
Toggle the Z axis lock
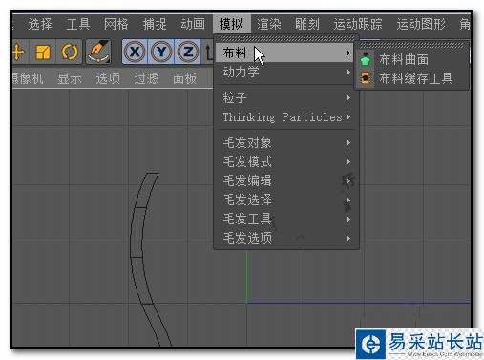tap(188, 52)
